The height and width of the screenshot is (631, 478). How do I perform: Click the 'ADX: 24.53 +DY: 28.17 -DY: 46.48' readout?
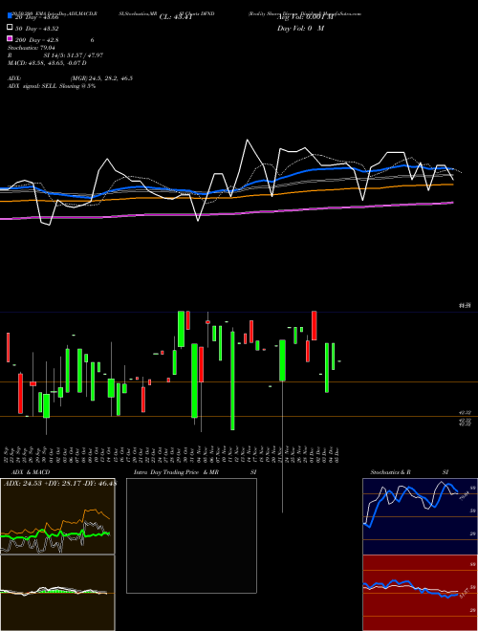click(60, 483)
